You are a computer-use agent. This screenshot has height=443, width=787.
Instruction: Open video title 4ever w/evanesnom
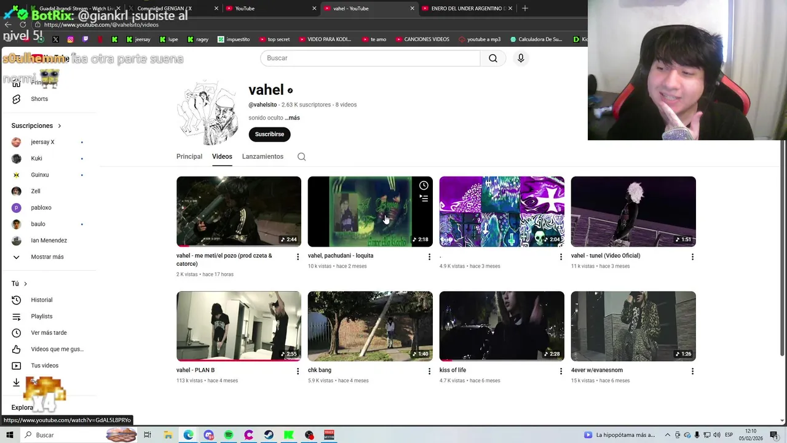pyautogui.click(x=597, y=370)
